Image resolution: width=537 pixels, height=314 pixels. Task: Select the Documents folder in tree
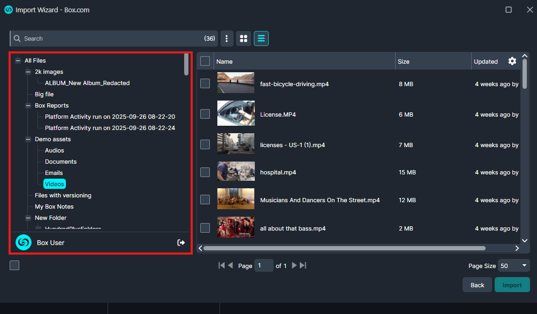point(60,162)
